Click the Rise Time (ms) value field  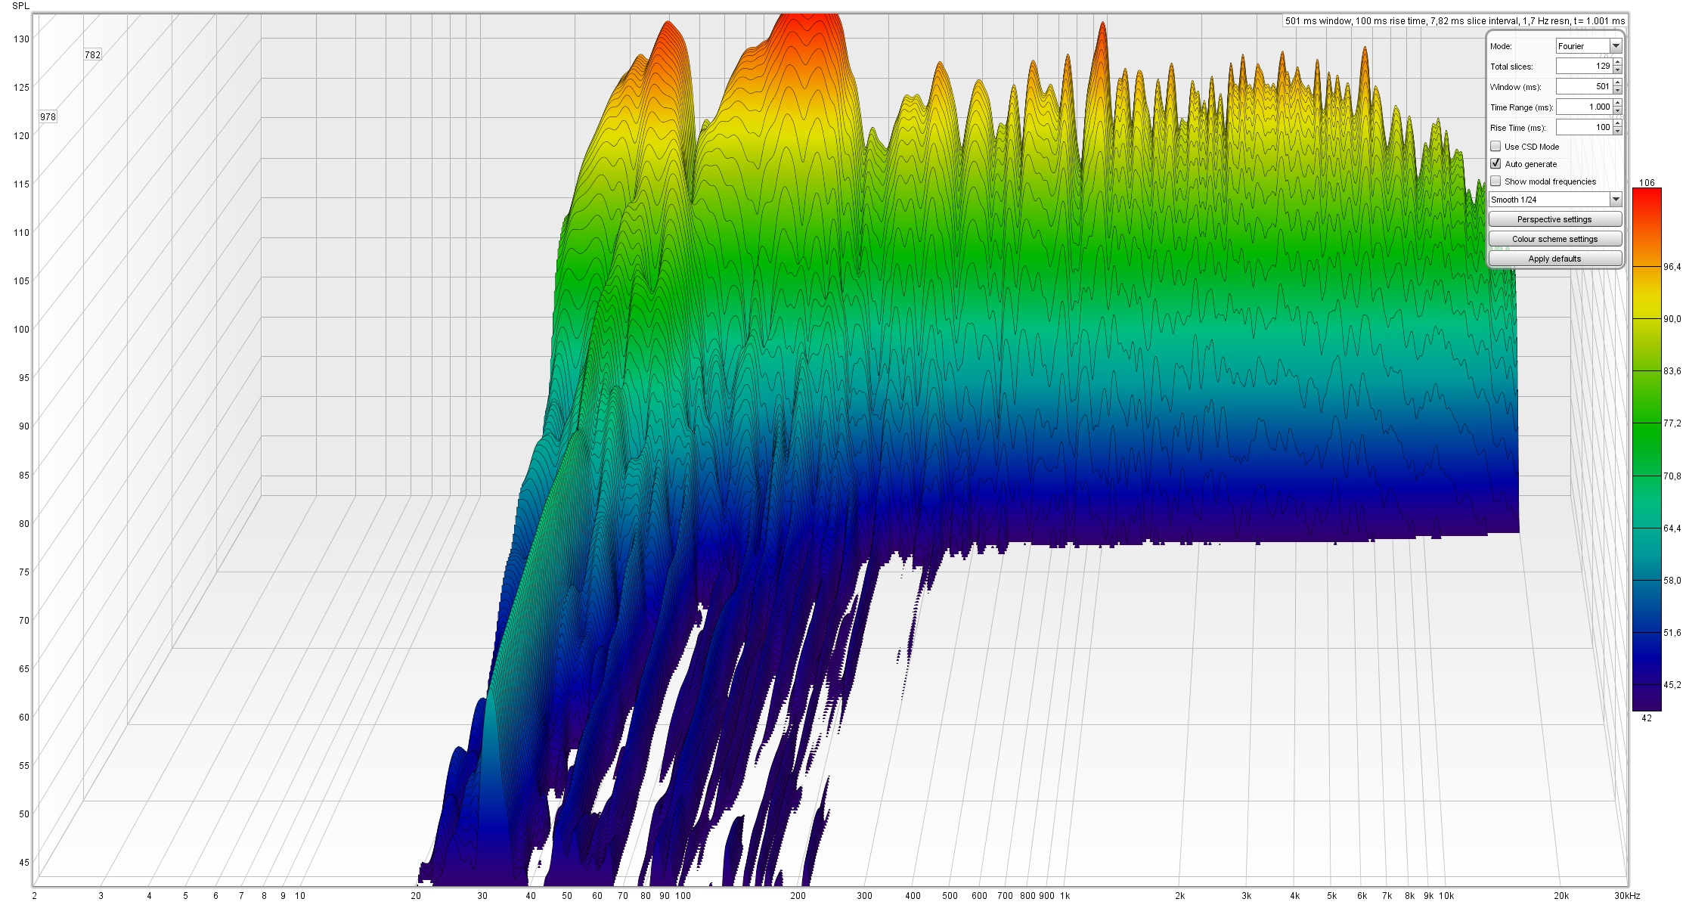pos(1584,128)
